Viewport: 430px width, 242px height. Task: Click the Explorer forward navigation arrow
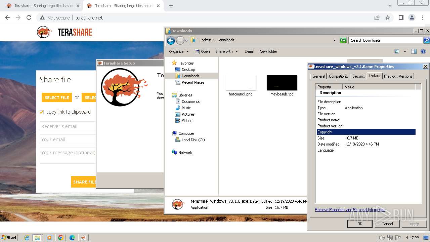[x=180, y=41]
